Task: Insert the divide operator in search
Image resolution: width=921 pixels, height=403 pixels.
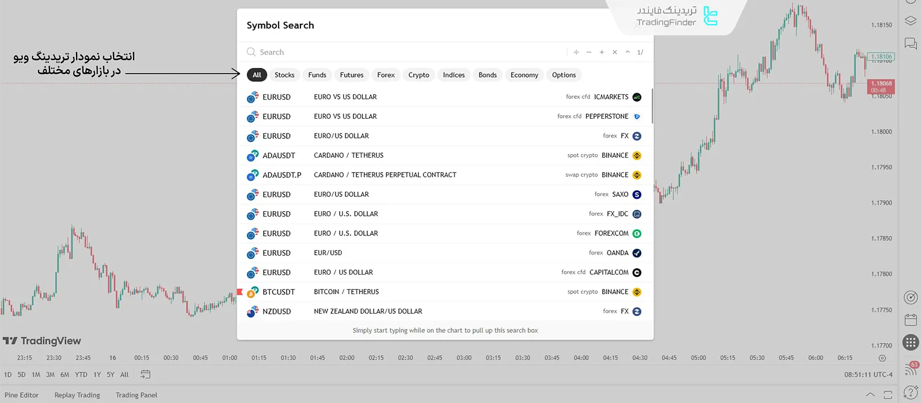Action: coord(576,52)
